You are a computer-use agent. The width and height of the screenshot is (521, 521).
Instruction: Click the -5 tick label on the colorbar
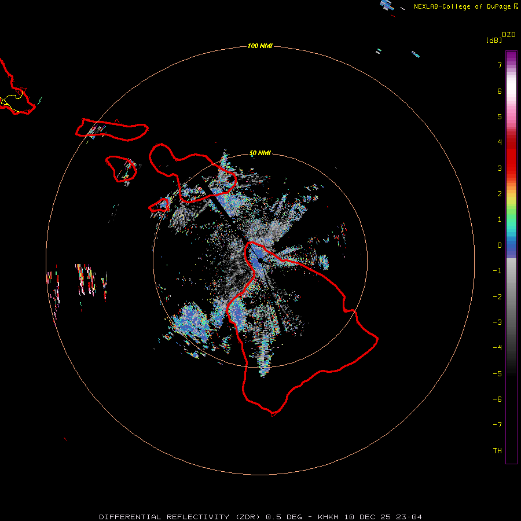(497, 374)
